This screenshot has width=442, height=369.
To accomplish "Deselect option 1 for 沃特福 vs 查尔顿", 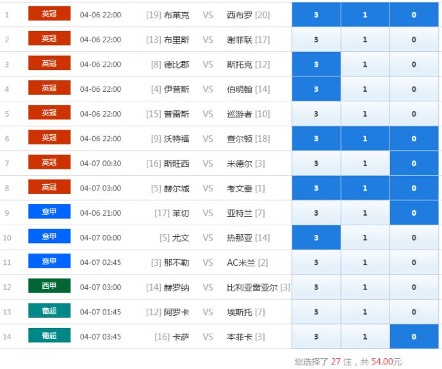I will 365,139.
